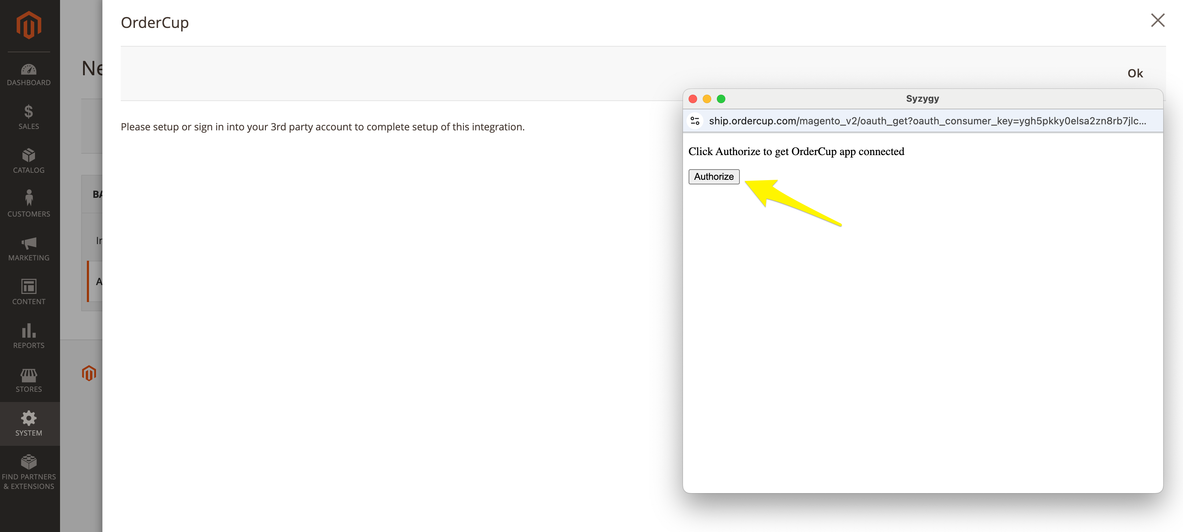Open the Reports bar-chart menu

29,336
